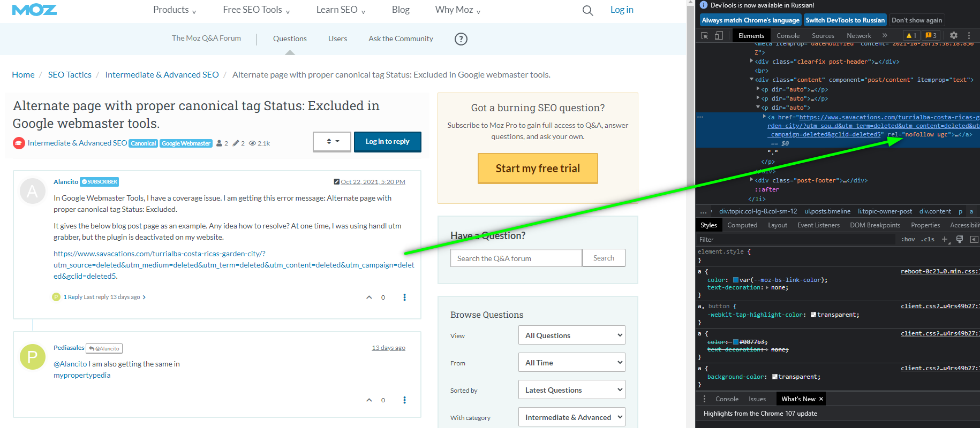Open the Q&A forum help question-mark icon

click(x=461, y=39)
